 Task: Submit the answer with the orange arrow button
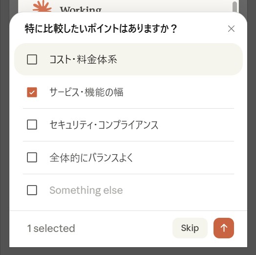(223, 228)
